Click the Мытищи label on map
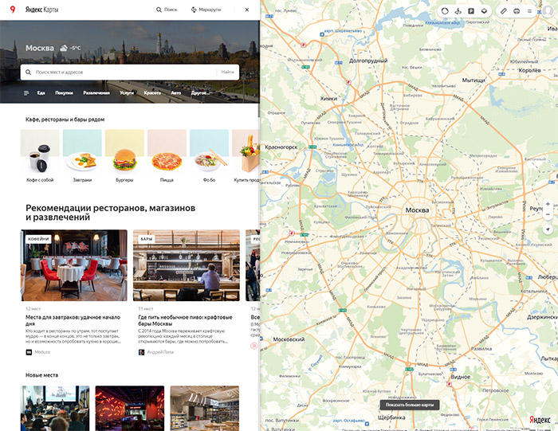This screenshot has height=431, width=558. [474, 80]
